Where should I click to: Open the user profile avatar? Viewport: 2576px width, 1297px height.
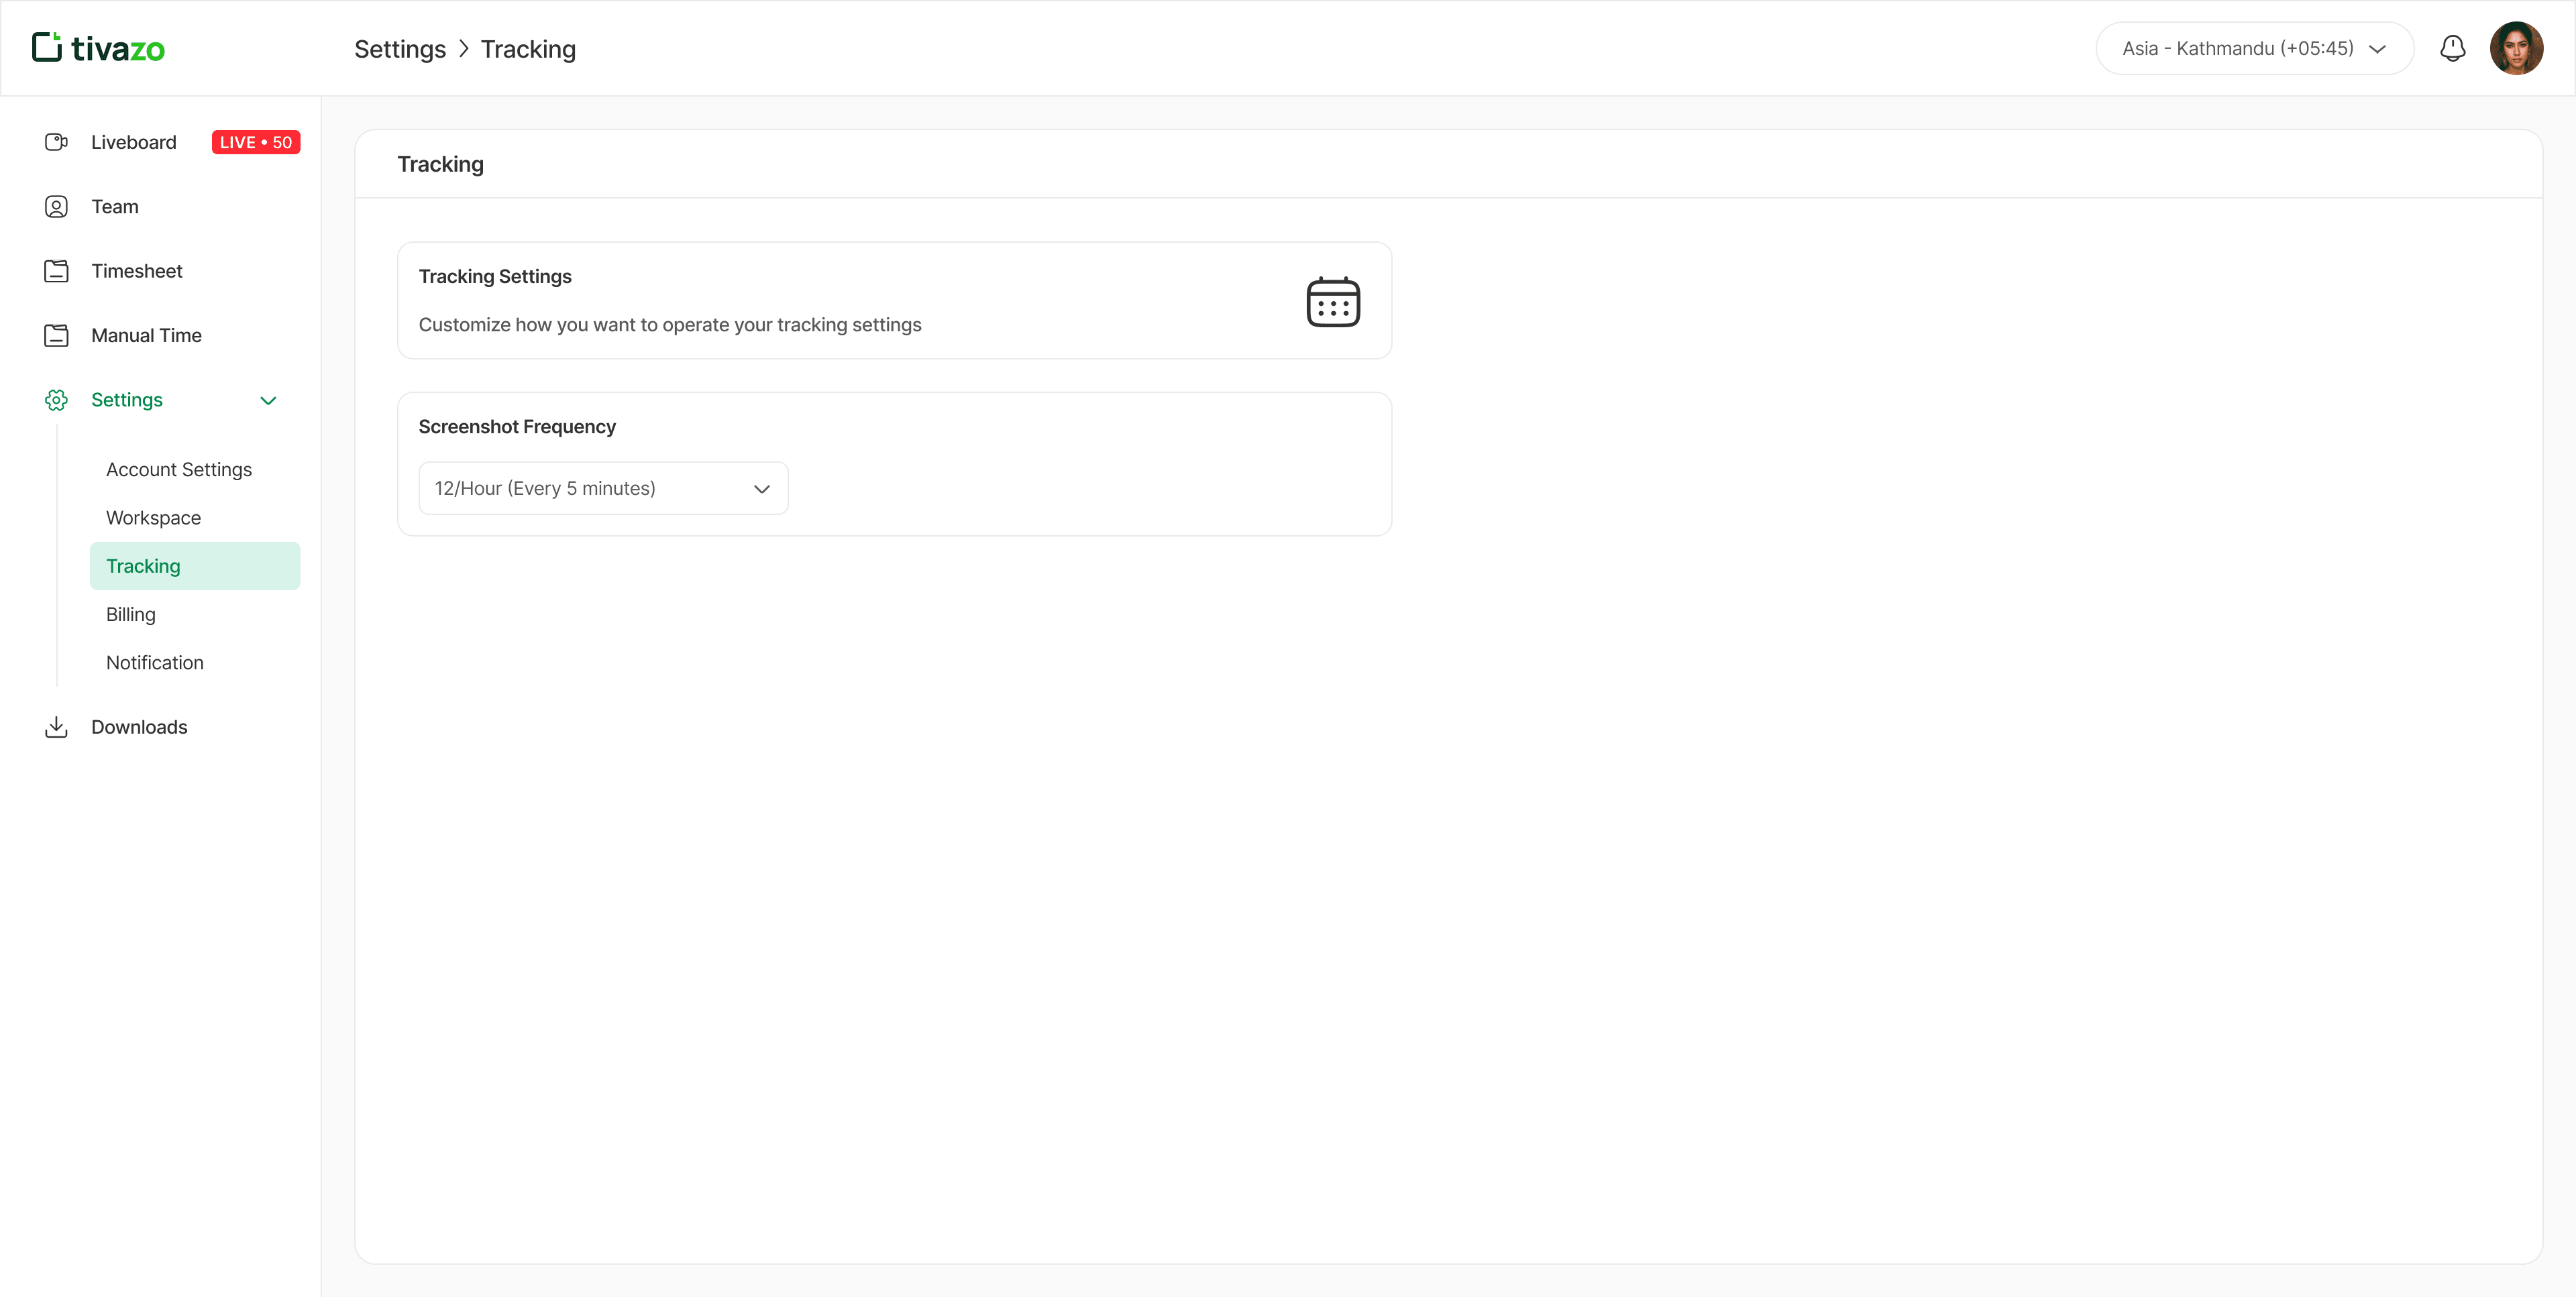click(2516, 48)
